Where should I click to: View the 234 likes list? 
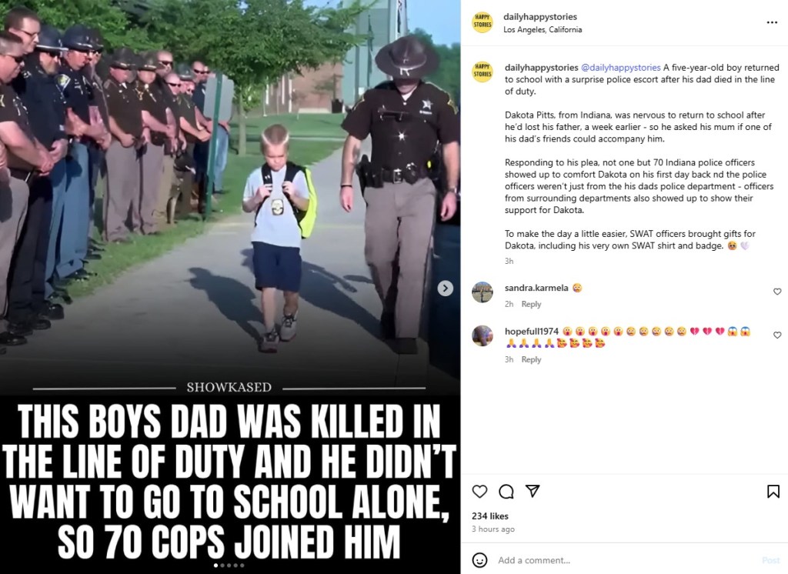pyautogui.click(x=490, y=516)
